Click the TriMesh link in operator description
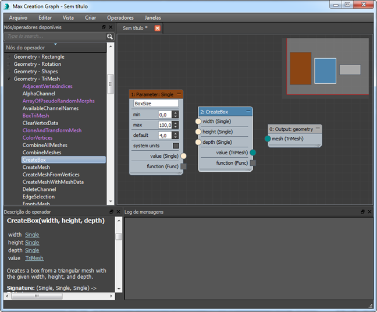The height and width of the screenshot is (312, 377). [34, 258]
